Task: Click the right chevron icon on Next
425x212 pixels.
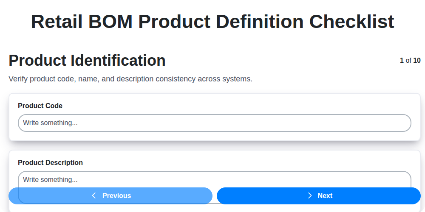Action: click(310, 195)
